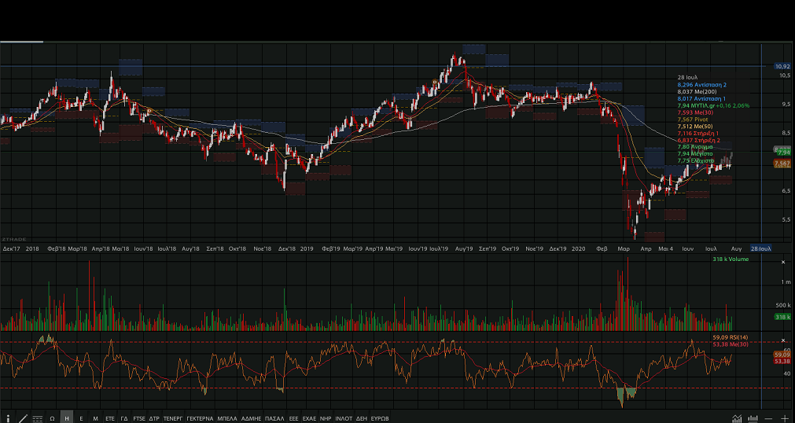Open the list view icon in bottom toolbar
Viewport: 795px width, 423px height.
[x=37, y=417]
